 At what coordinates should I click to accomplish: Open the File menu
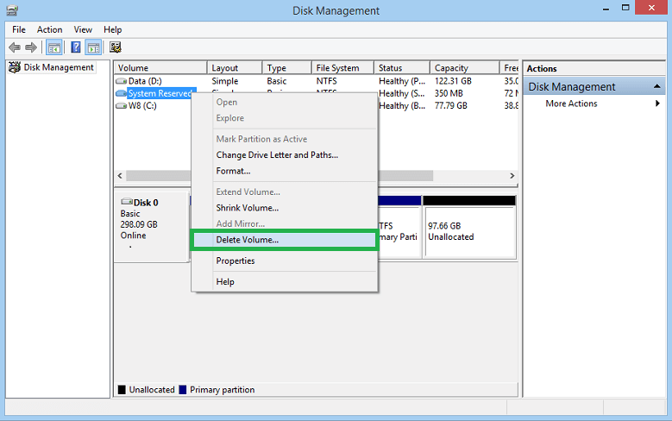(x=19, y=29)
